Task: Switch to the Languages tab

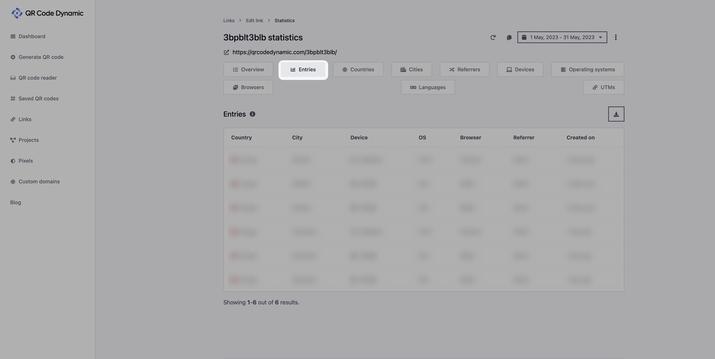Action: [428, 87]
